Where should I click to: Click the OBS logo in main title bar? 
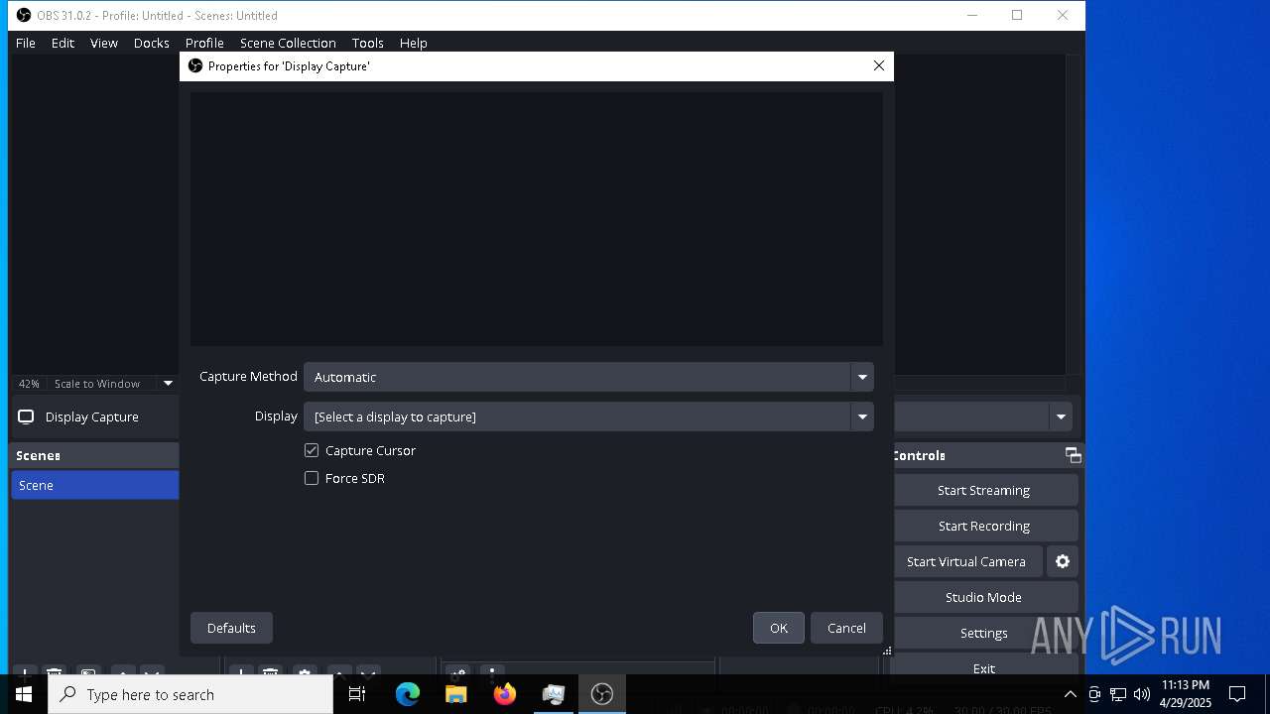[24, 15]
